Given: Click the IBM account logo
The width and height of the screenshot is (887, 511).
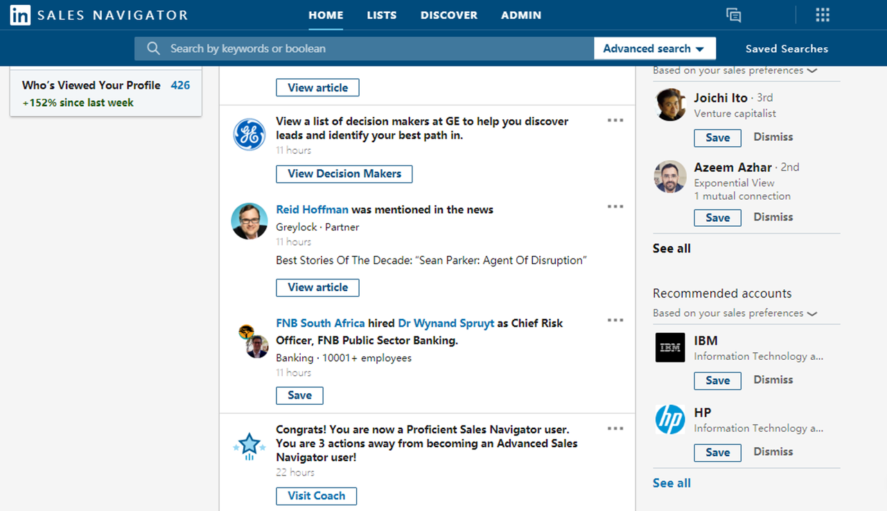Looking at the screenshot, I should click(x=670, y=348).
